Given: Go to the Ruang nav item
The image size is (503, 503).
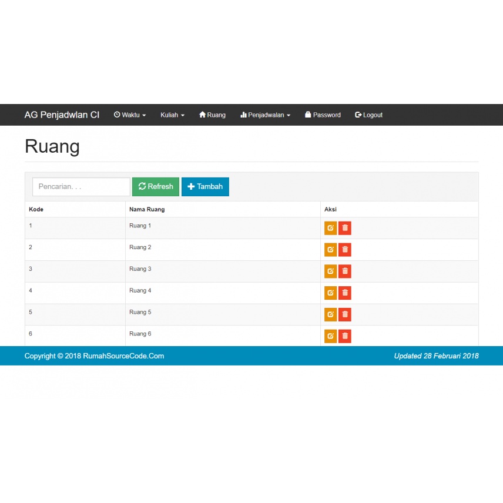Looking at the screenshot, I should 212,115.
